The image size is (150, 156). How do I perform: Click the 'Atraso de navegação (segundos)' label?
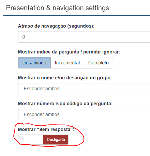(x=56, y=26)
